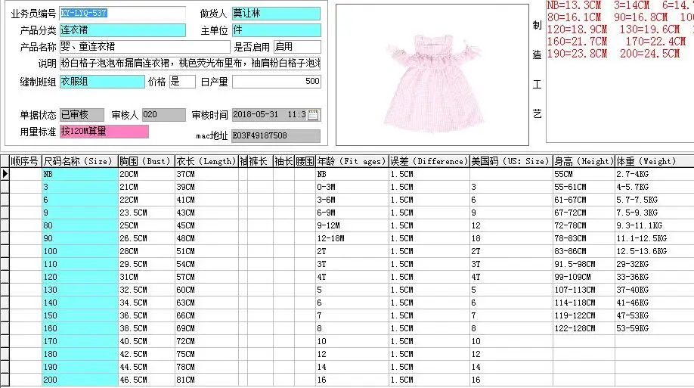Click weight cell 29-32KG
Viewport: 694px width, 388px height.
[654, 264]
